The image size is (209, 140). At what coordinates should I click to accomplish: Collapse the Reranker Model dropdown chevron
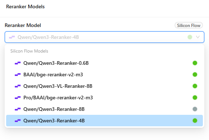pos(198,37)
